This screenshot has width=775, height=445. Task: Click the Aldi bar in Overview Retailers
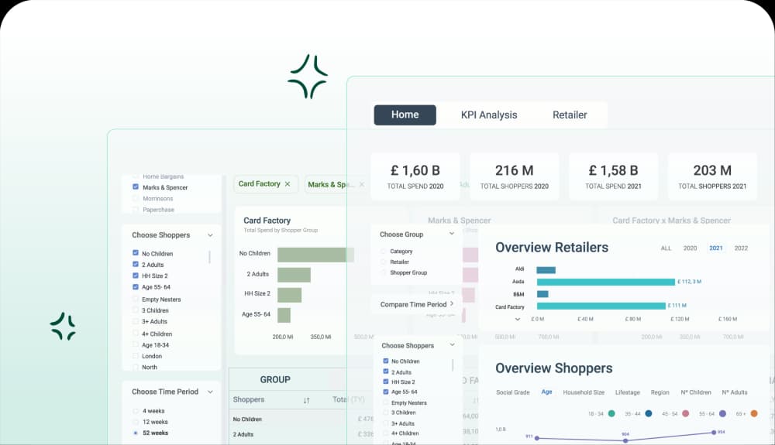pyautogui.click(x=546, y=270)
